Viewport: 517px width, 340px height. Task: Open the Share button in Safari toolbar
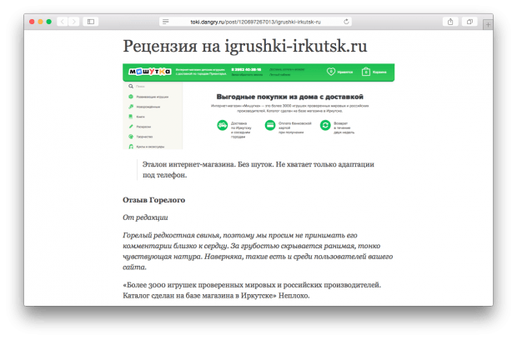[x=451, y=21]
